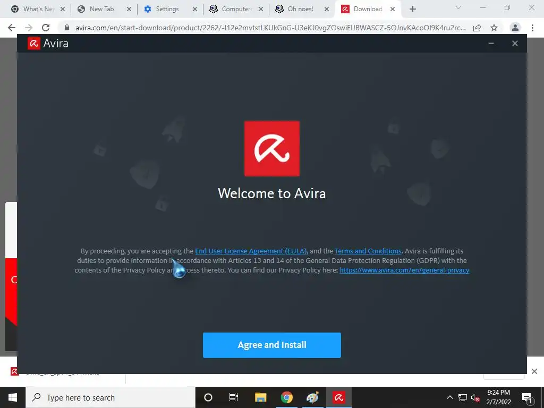Viewport: 544px width, 408px height.
Task: Go back to the previous page
Action: (x=12, y=28)
